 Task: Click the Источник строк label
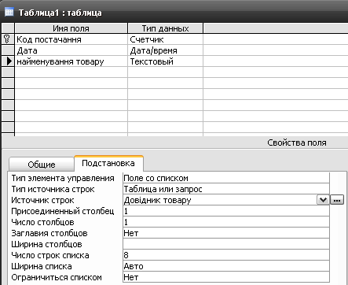42,200
